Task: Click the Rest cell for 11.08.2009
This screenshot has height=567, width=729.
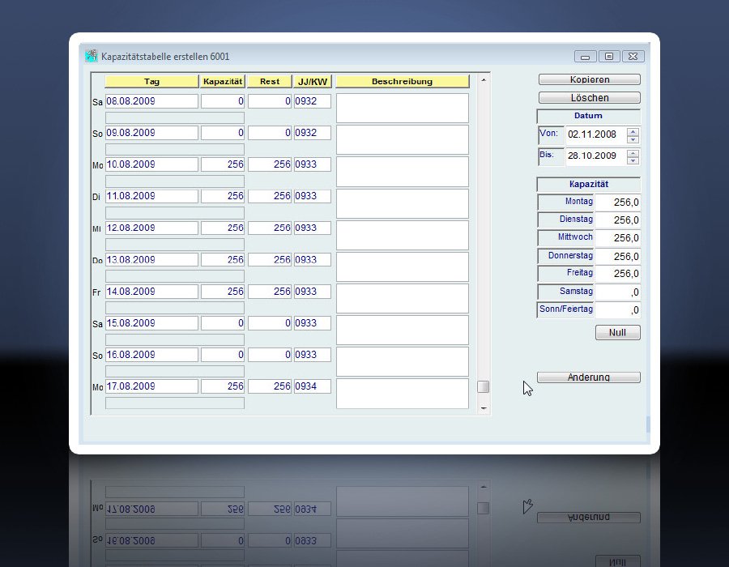Action: 270,196
